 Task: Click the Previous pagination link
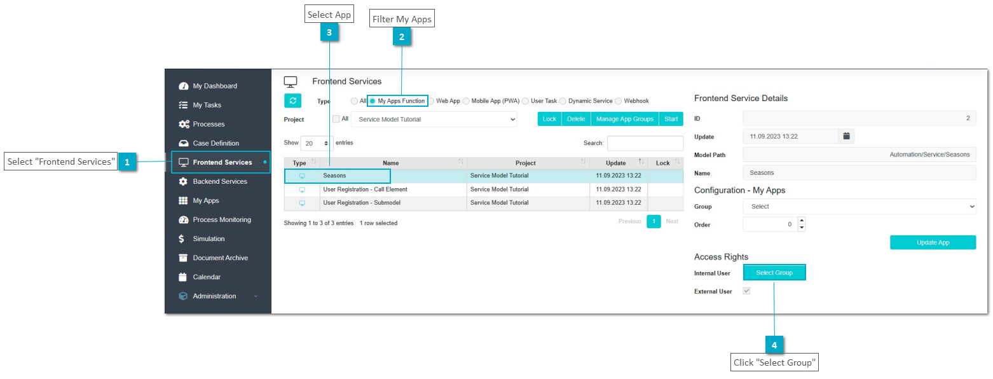(x=630, y=221)
